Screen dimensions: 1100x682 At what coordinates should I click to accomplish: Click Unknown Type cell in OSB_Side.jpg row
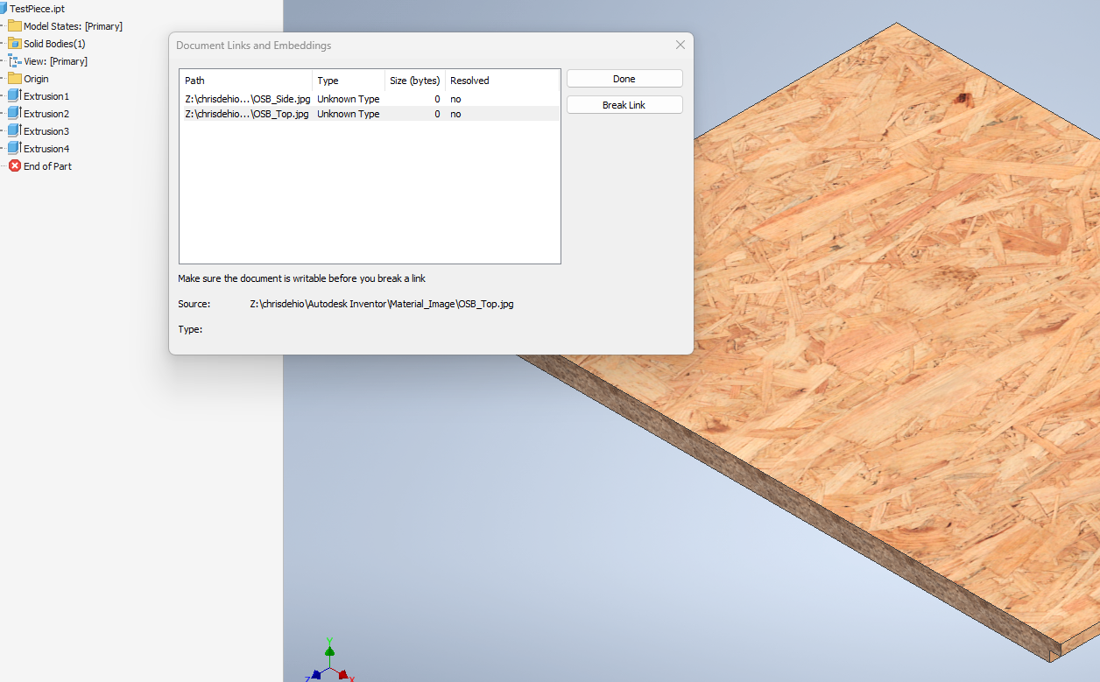point(349,99)
